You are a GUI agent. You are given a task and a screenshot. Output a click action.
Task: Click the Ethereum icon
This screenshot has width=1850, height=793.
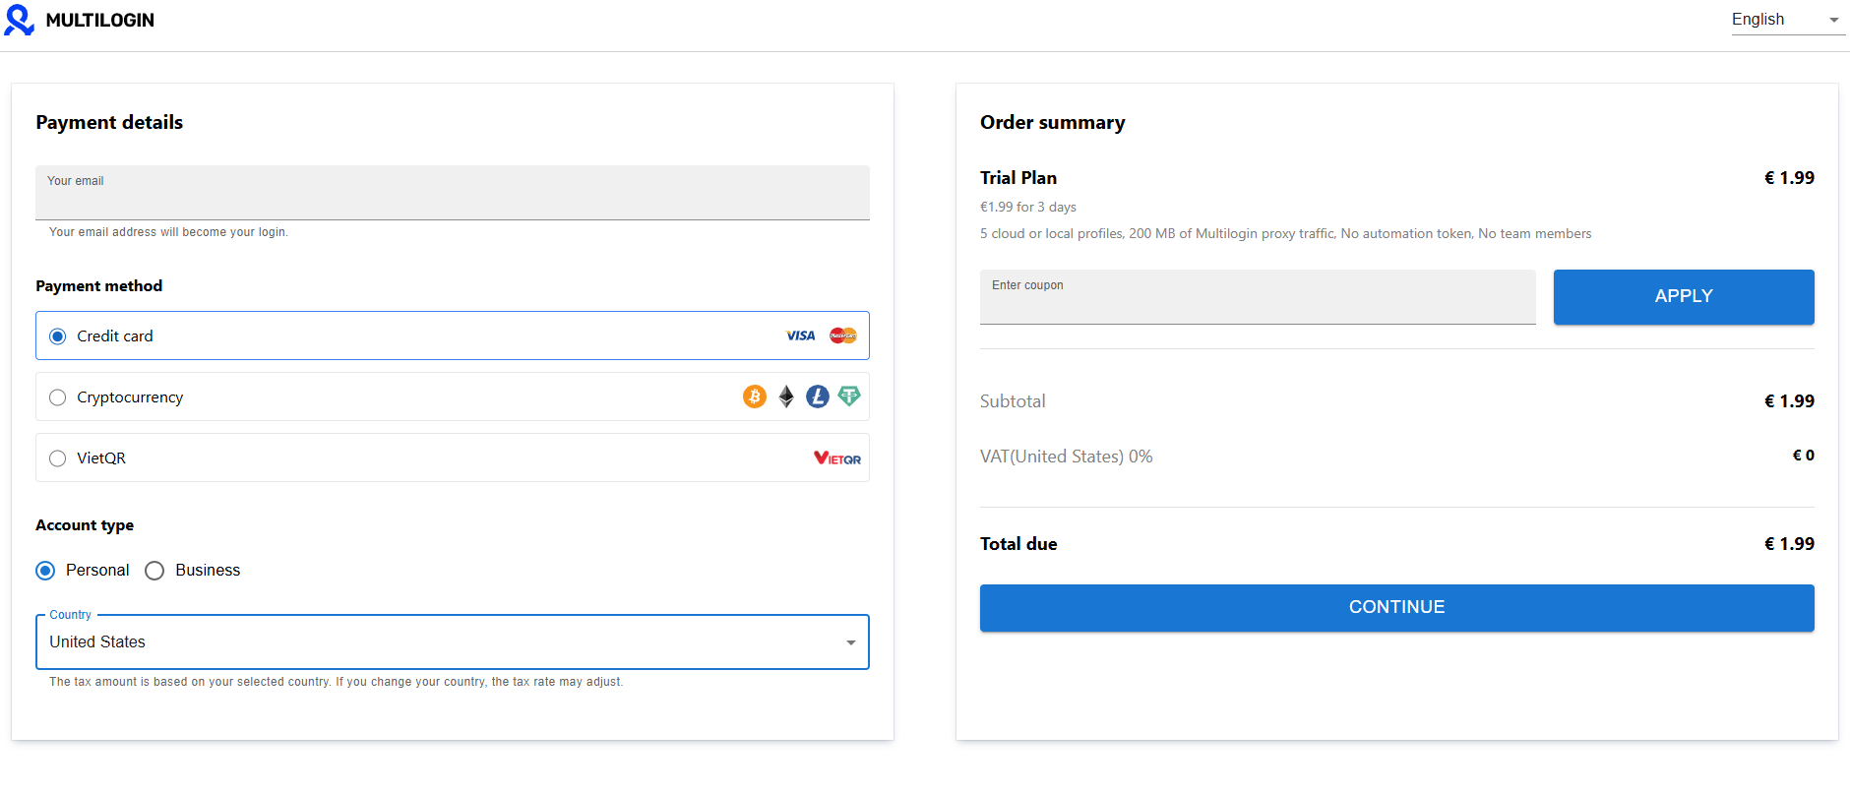click(x=786, y=396)
